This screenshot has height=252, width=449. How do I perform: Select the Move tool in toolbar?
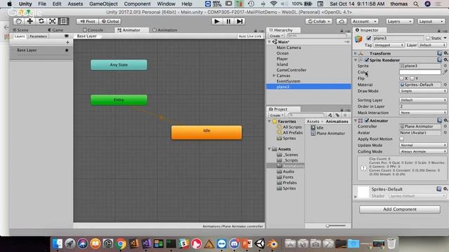29,21
